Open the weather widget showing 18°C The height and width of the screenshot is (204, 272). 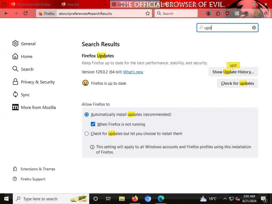(208, 199)
